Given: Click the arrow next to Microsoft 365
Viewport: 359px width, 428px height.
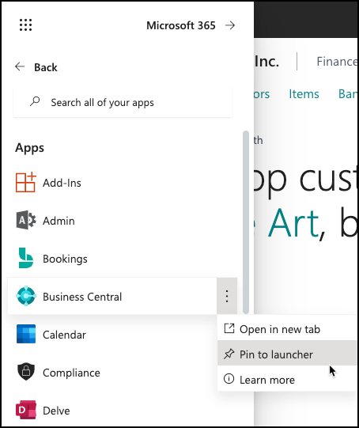Looking at the screenshot, I should [x=230, y=25].
